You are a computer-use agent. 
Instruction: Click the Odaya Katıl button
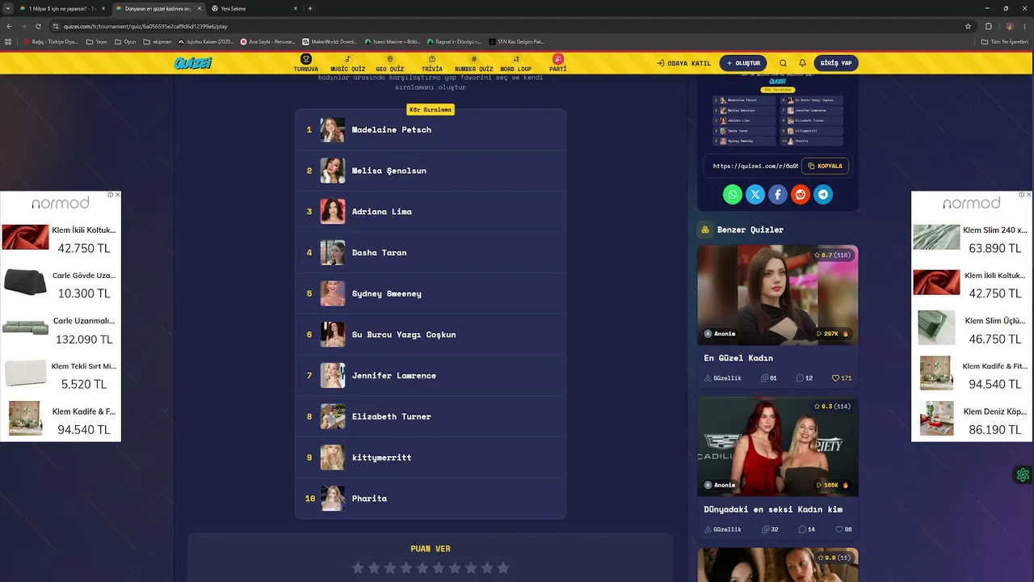pos(683,63)
